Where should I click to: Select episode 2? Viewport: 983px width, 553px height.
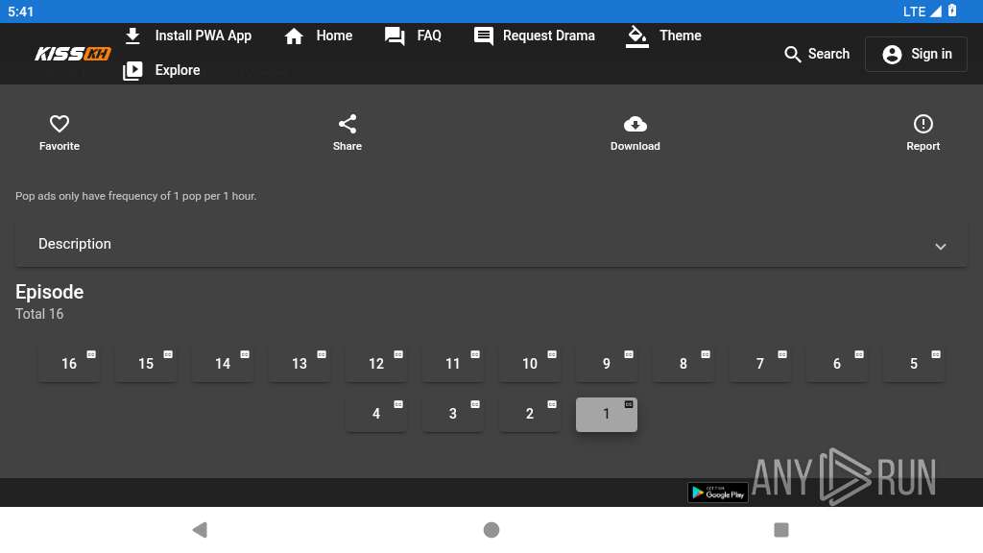coord(530,414)
